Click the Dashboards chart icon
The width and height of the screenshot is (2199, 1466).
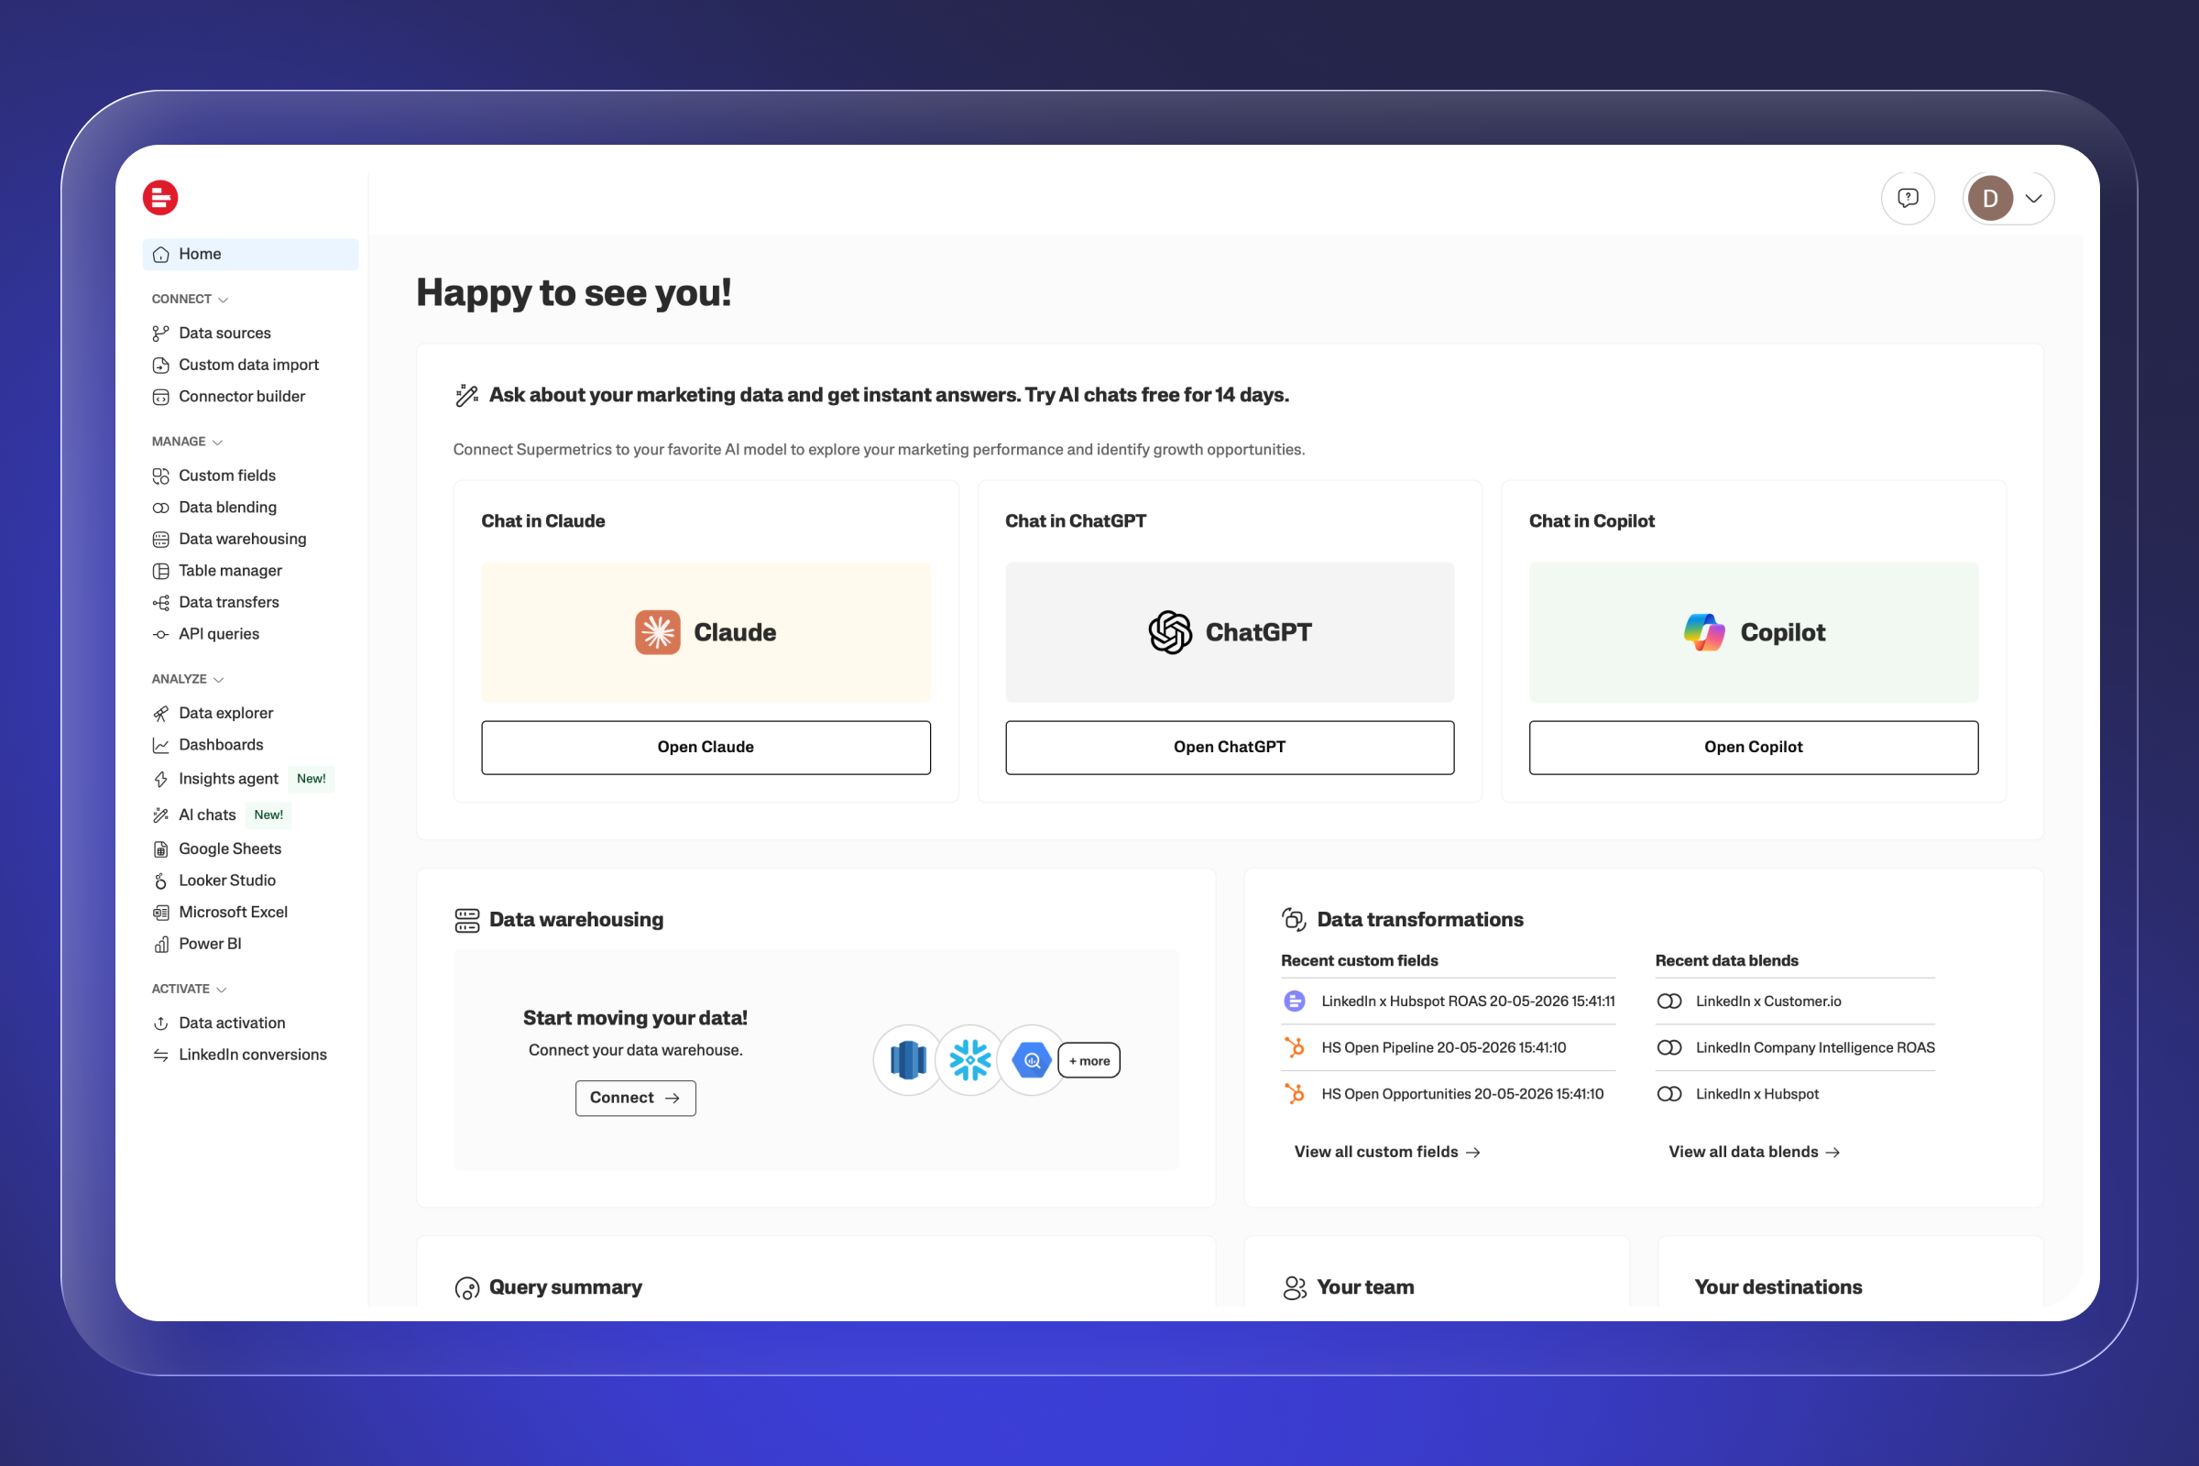161,745
